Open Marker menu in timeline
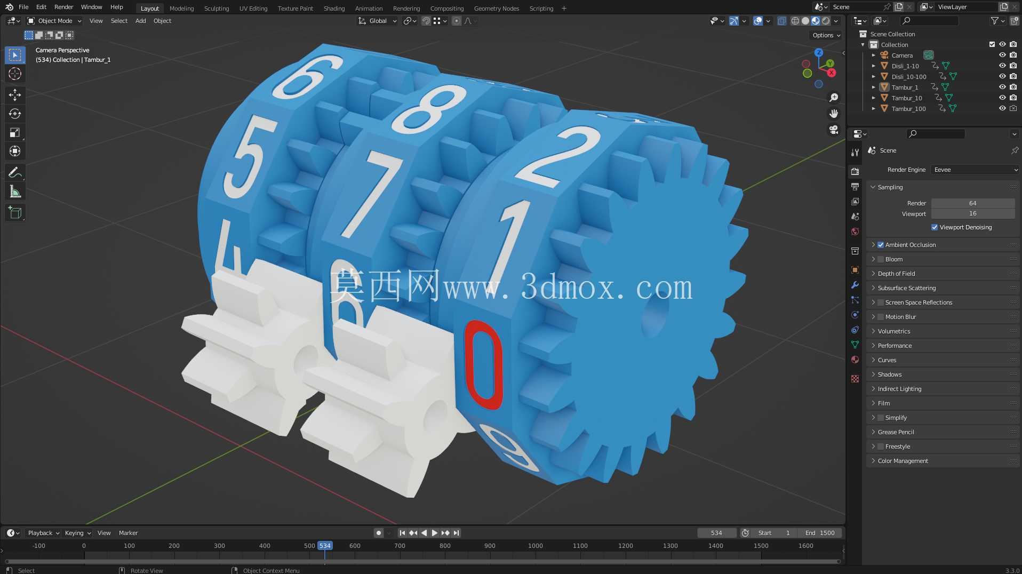 [128, 533]
